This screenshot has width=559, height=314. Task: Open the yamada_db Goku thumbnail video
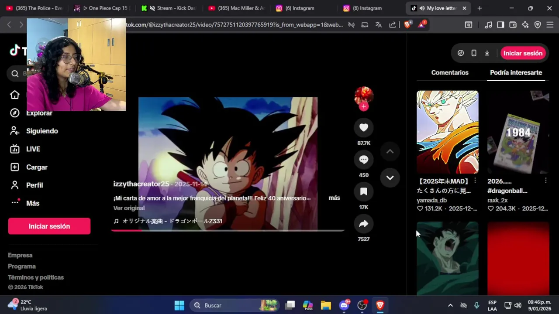tap(447, 132)
